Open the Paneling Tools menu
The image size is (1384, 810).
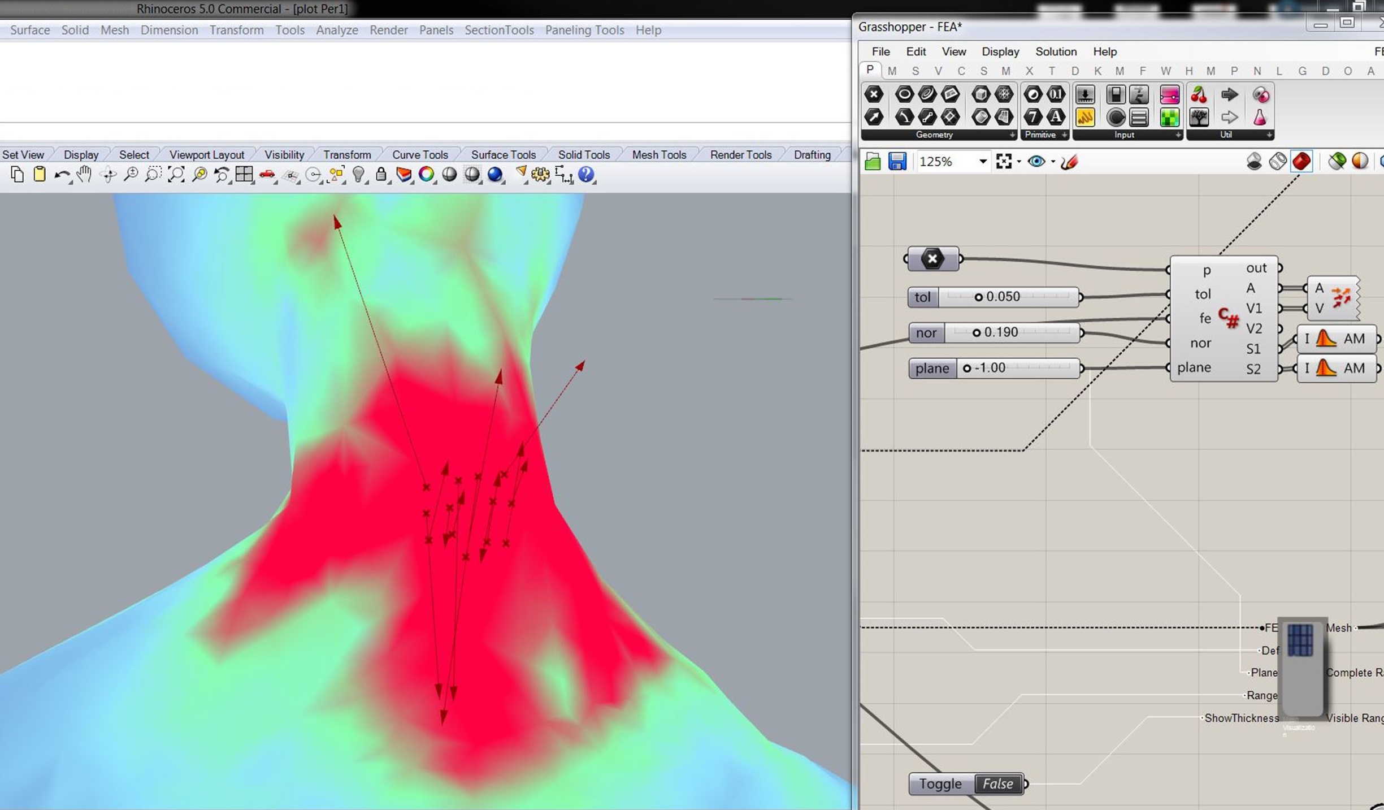click(584, 30)
